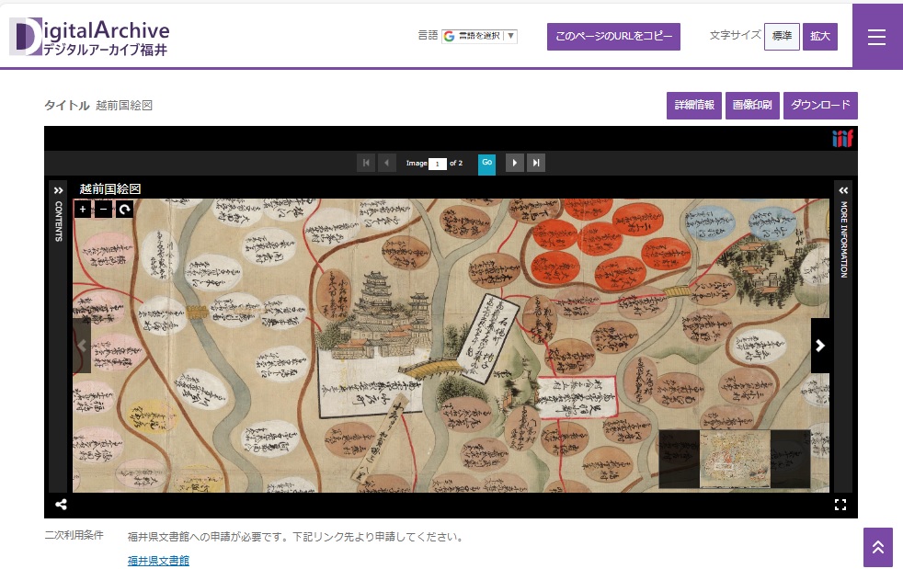Go to previous image in pager
The height and width of the screenshot is (569, 903).
tap(387, 163)
